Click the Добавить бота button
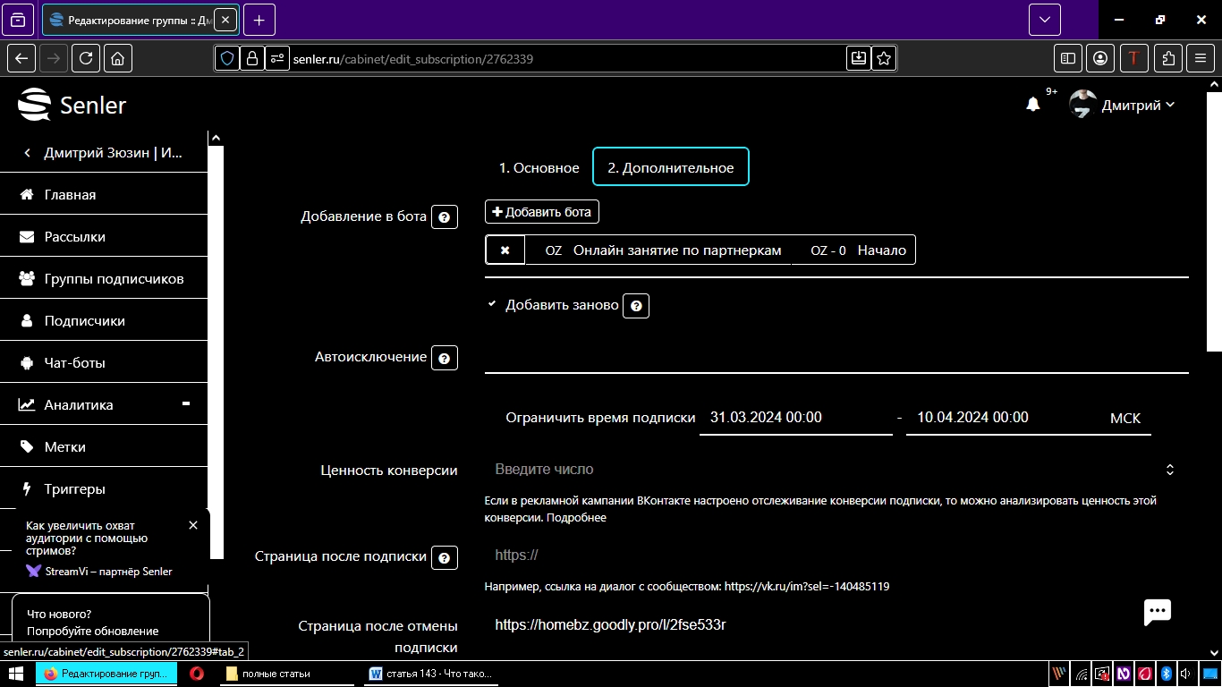 pos(541,211)
